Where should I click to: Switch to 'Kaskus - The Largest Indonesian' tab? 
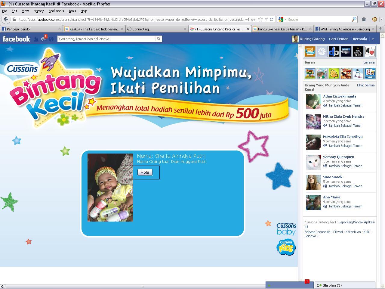pyautogui.click(x=94, y=29)
